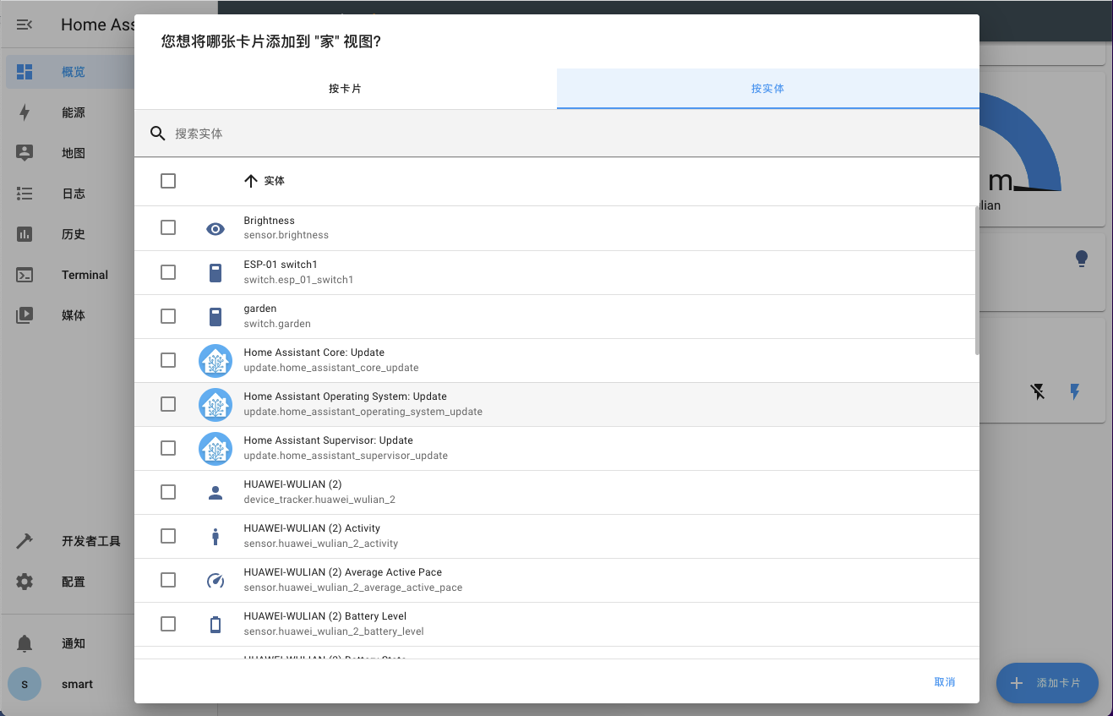Click the Home Assistant Core Update logo

pos(216,361)
